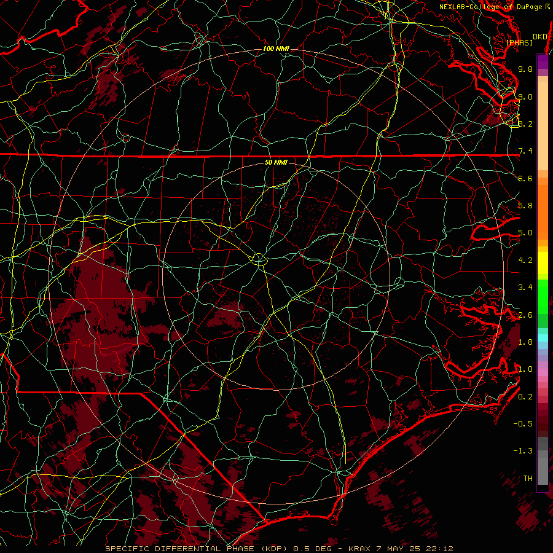The height and width of the screenshot is (553, 553).
Task: Click the 1.0 color scale value
Action: tap(525, 369)
